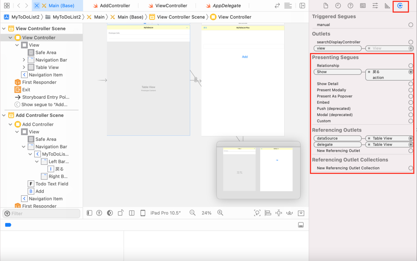Click the Embed segue connection circle

(411, 102)
